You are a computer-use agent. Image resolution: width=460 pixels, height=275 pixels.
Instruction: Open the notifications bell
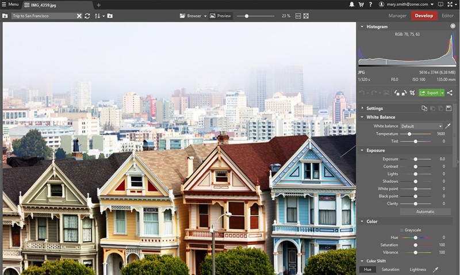pos(351,5)
